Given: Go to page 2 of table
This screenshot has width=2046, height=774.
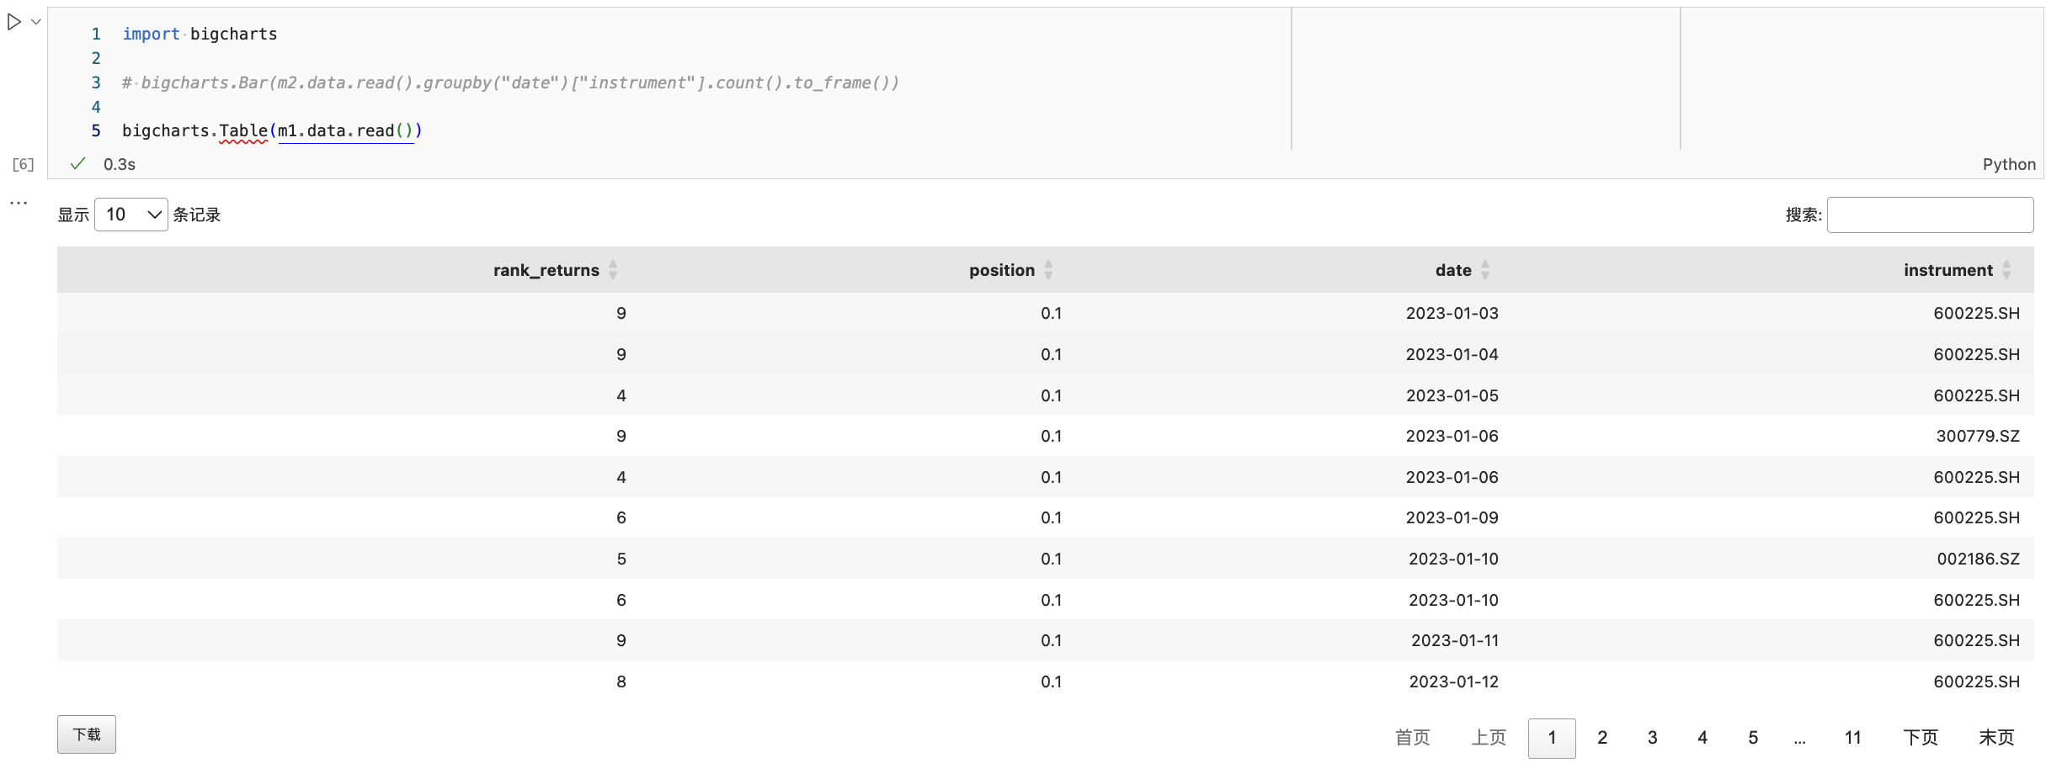Looking at the screenshot, I should [1602, 738].
